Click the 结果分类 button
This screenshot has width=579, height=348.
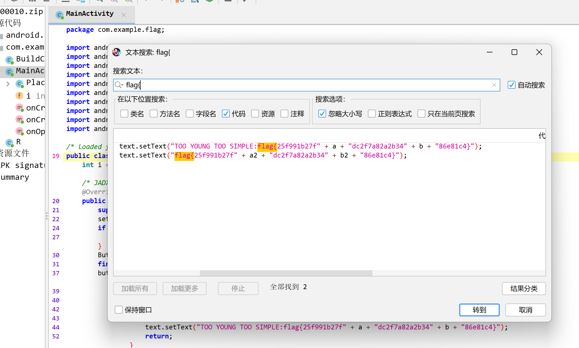click(x=524, y=288)
